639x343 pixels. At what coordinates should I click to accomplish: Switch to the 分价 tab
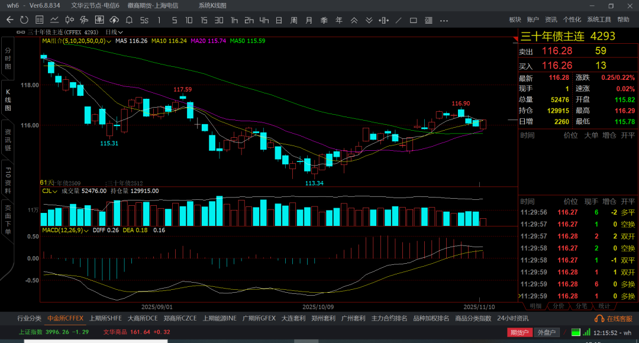click(558, 306)
